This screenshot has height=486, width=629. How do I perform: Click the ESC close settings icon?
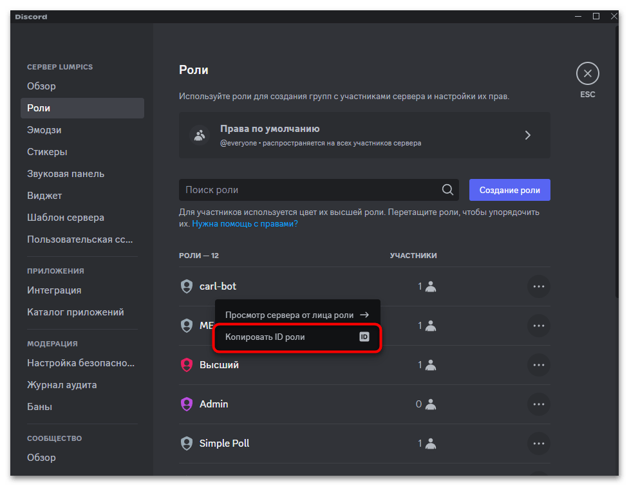pyautogui.click(x=587, y=74)
